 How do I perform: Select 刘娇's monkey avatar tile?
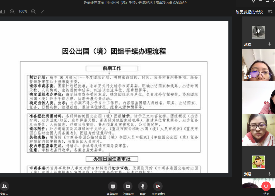(258, 162)
